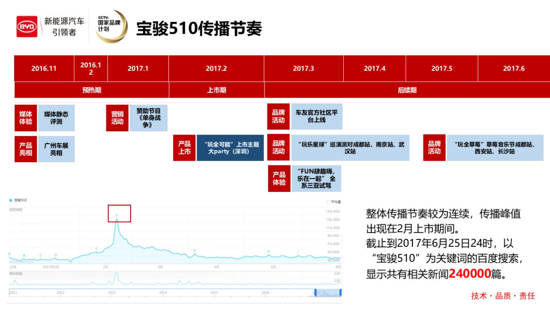This screenshot has height=309, width=550.
Task: Click the blue legend square for 宝骏510
Action: [x=10, y=200]
